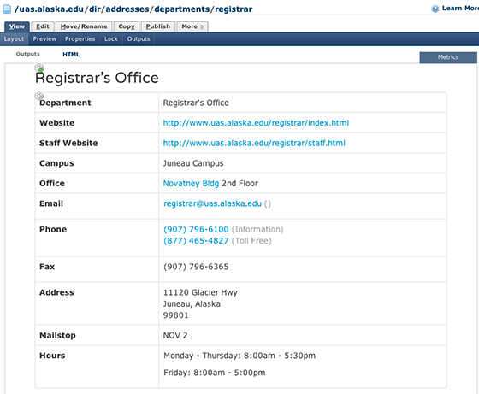Click the 'Email' row label
This screenshot has width=479, height=394.
click(51, 203)
